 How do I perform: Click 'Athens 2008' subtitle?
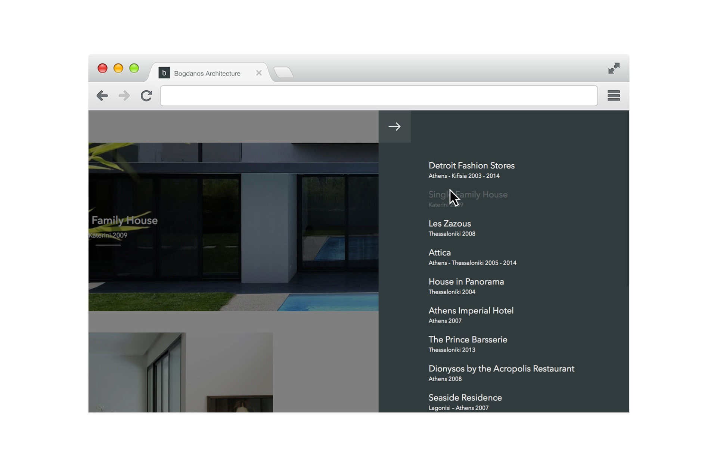(445, 379)
